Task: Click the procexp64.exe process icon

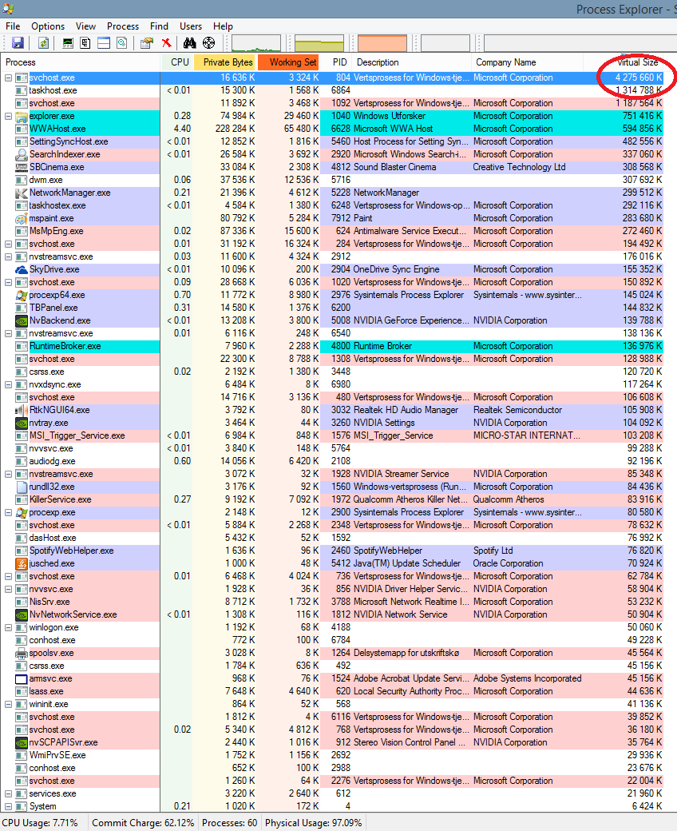Action: 22,295
